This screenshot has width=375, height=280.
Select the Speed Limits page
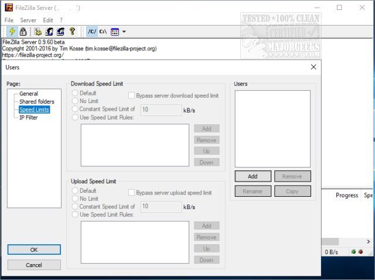click(x=34, y=110)
